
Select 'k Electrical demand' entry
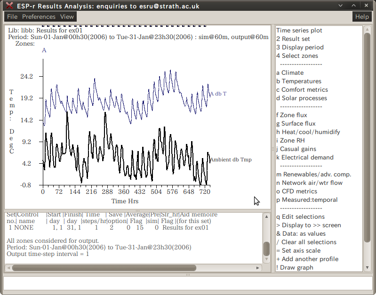[x=305, y=158]
